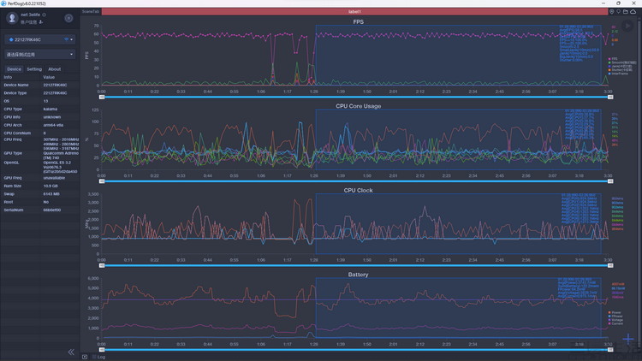
Task: Open the device dropdown showing 22127RK46C
Action: (39, 39)
